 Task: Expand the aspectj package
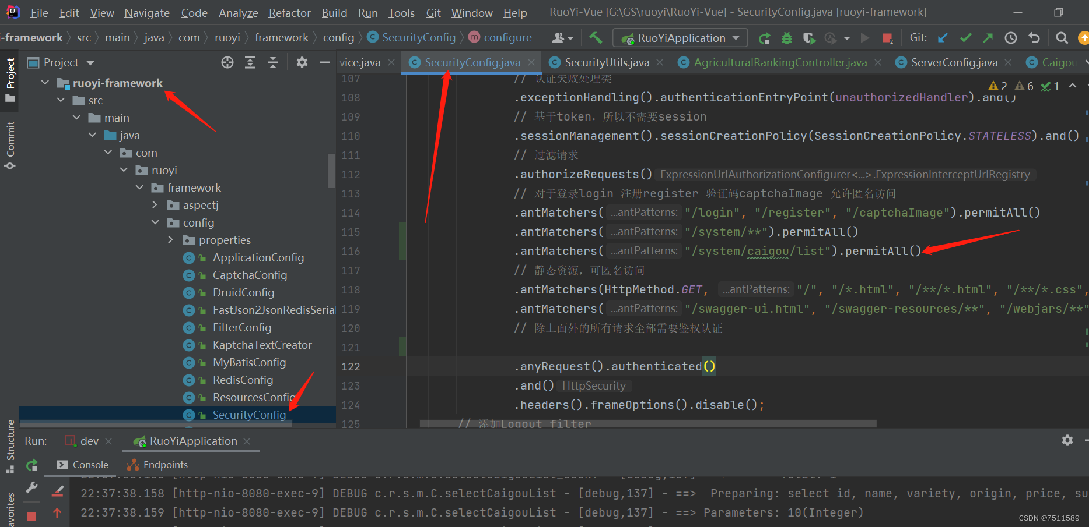point(155,205)
